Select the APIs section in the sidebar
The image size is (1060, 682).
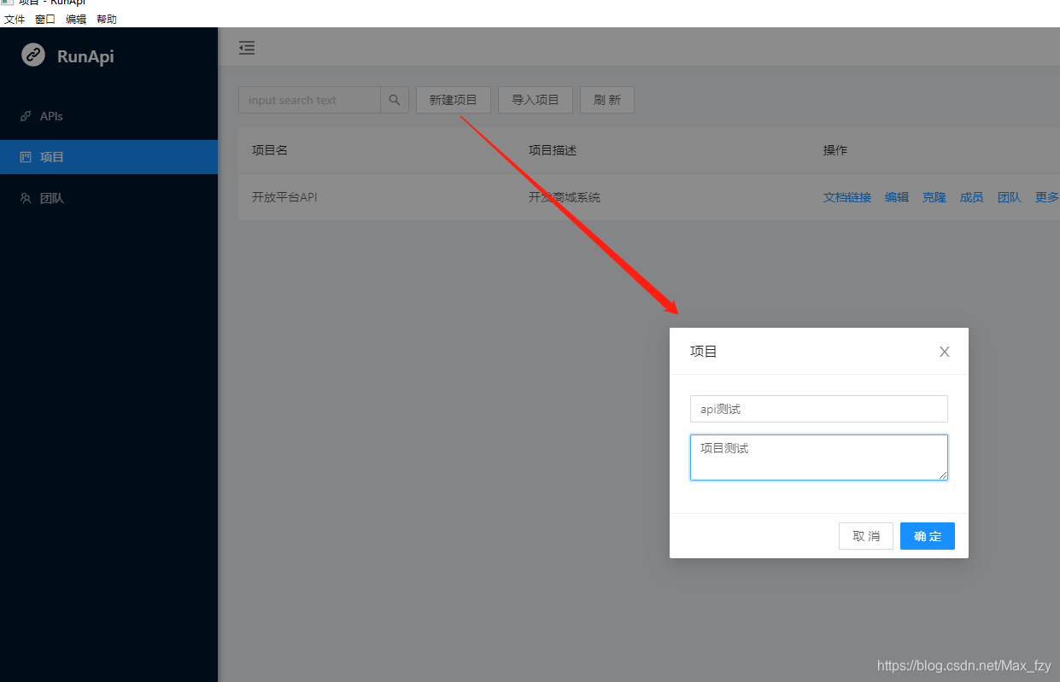[x=51, y=115]
